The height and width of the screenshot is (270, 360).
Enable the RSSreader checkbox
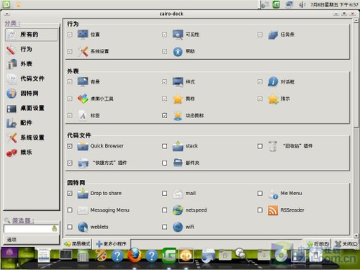[260, 210]
